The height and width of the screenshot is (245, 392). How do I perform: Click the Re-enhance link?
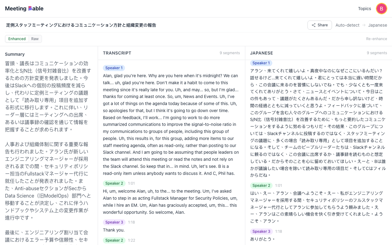tap(376, 39)
